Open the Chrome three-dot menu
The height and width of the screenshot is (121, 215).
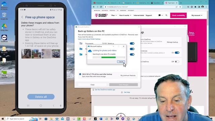click(x=206, y=7)
